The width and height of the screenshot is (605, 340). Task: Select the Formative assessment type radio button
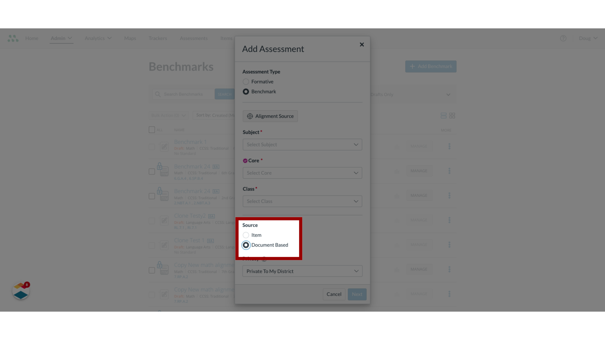[x=246, y=82]
